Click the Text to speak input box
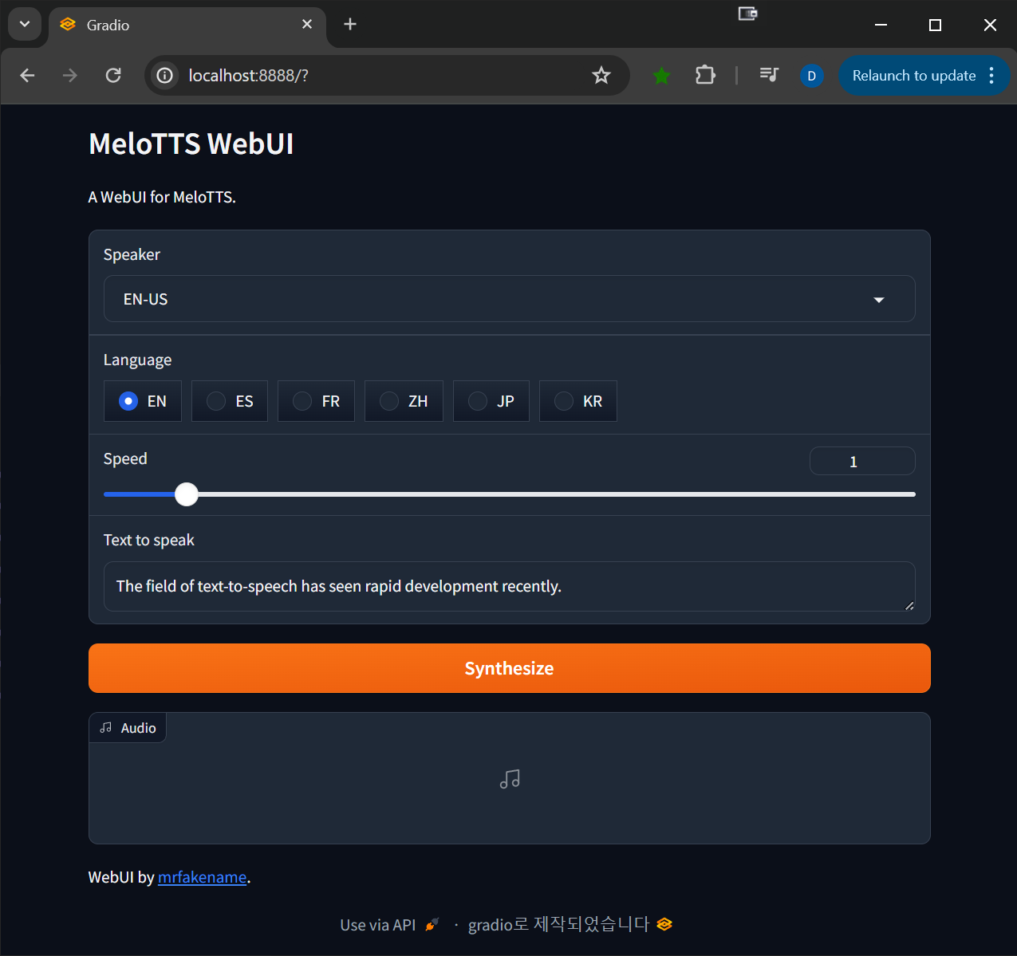 click(509, 586)
